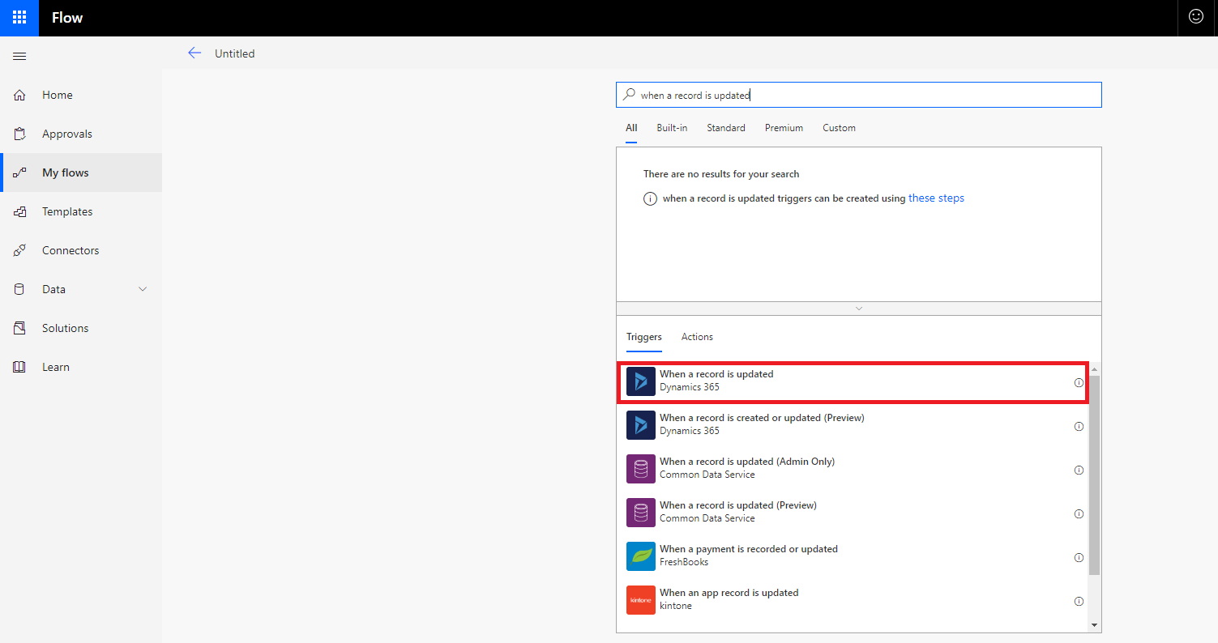The height and width of the screenshot is (643, 1218).
Task: Switch to the Actions tab
Action: pos(697,337)
